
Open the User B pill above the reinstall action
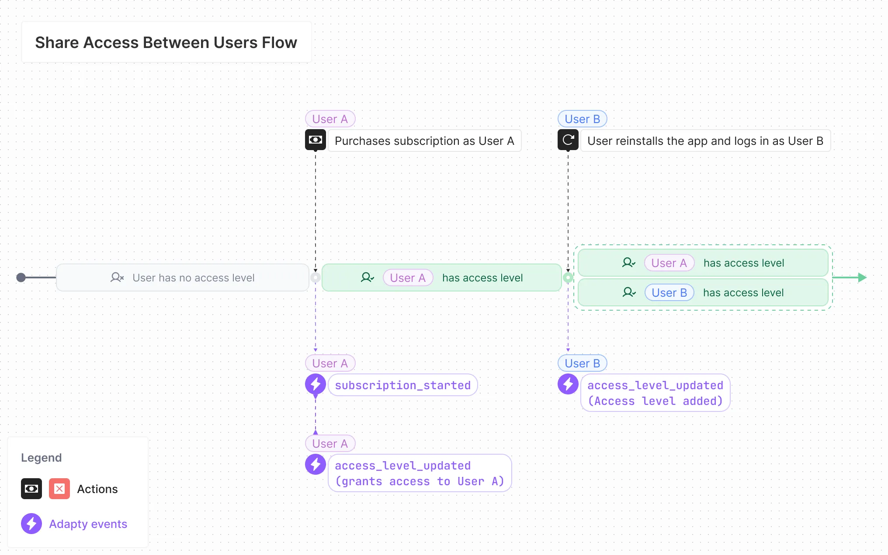coord(582,118)
